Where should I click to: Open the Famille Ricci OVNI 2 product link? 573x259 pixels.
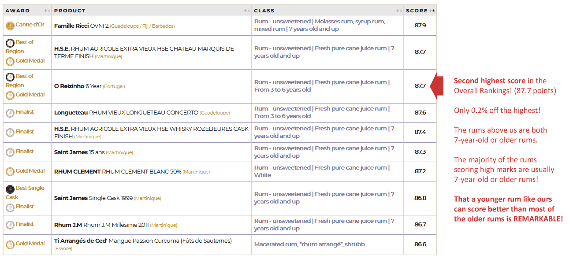coord(81,26)
